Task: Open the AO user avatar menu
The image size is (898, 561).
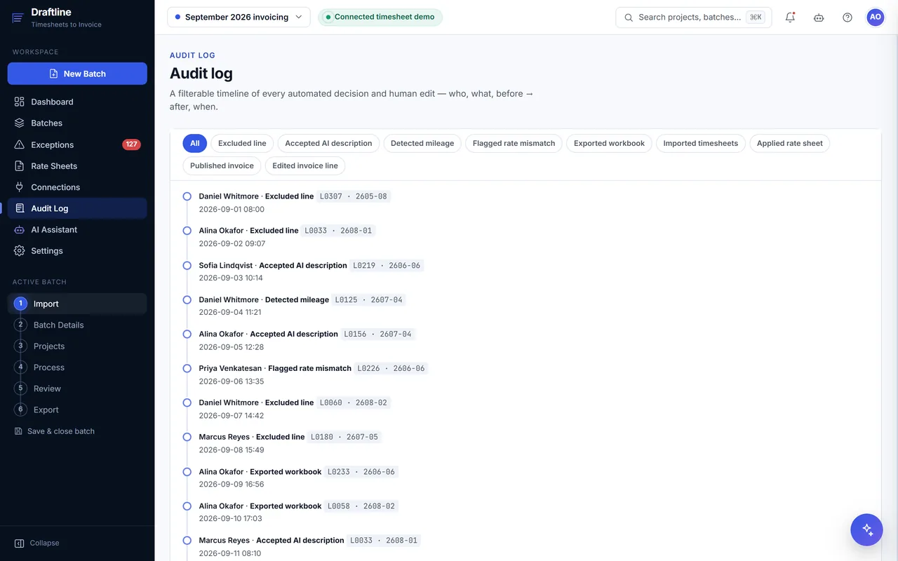Action: click(x=876, y=18)
